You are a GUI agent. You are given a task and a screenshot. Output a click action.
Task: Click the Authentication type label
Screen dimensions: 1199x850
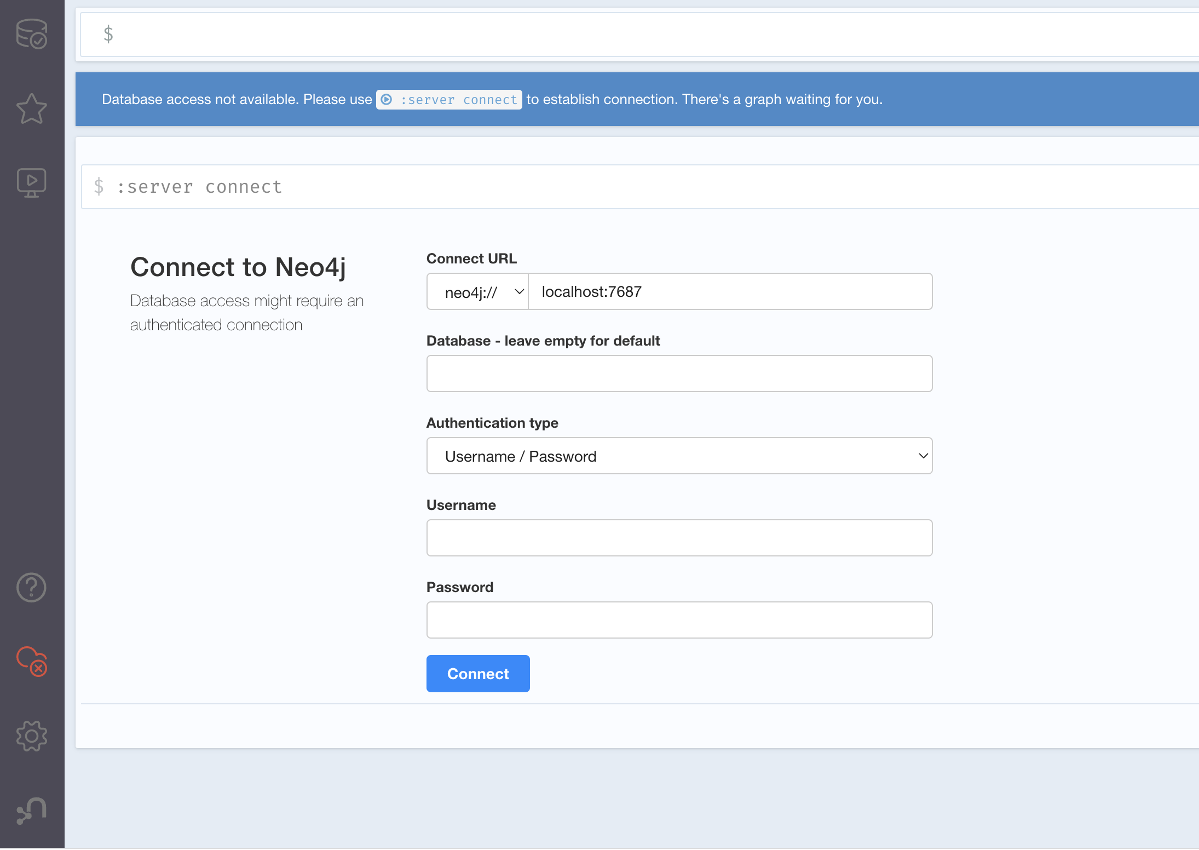click(x=492, y=423)
